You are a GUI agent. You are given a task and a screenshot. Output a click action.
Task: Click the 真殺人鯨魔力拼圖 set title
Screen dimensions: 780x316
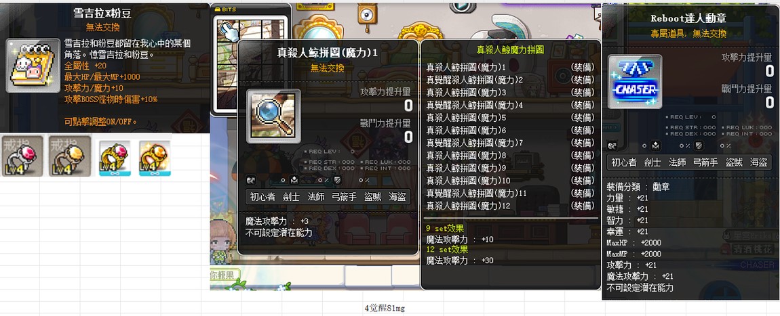(x=510, y=49)
